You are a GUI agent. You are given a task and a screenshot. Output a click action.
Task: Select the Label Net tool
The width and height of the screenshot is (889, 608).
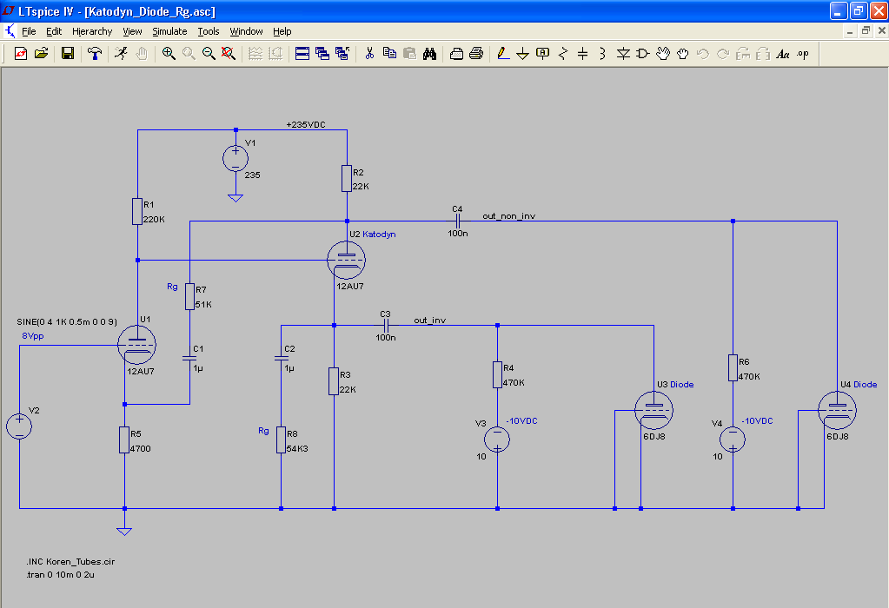542,54
